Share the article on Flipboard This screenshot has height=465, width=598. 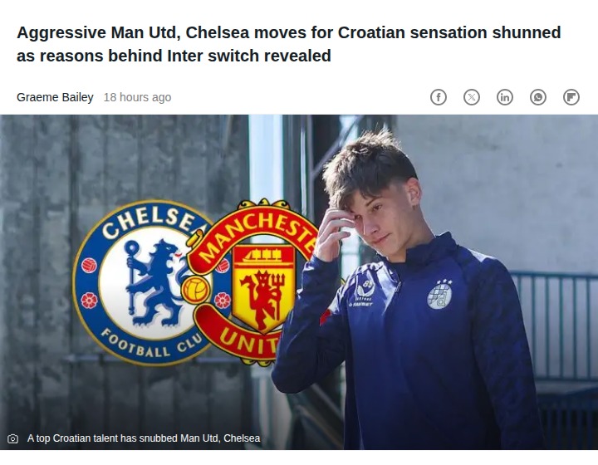coord(571,97)
